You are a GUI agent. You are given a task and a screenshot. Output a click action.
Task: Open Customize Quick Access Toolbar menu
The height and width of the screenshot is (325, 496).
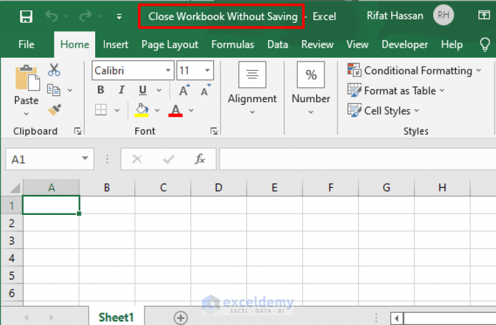(x=119, y=16)
